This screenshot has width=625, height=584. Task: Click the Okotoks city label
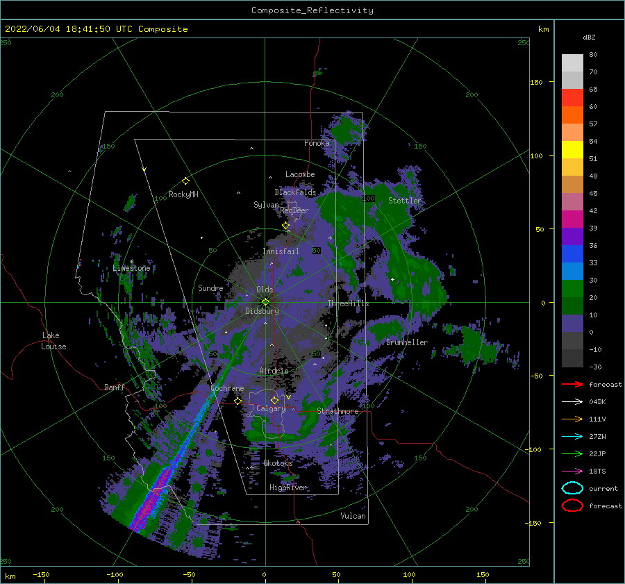278,463
